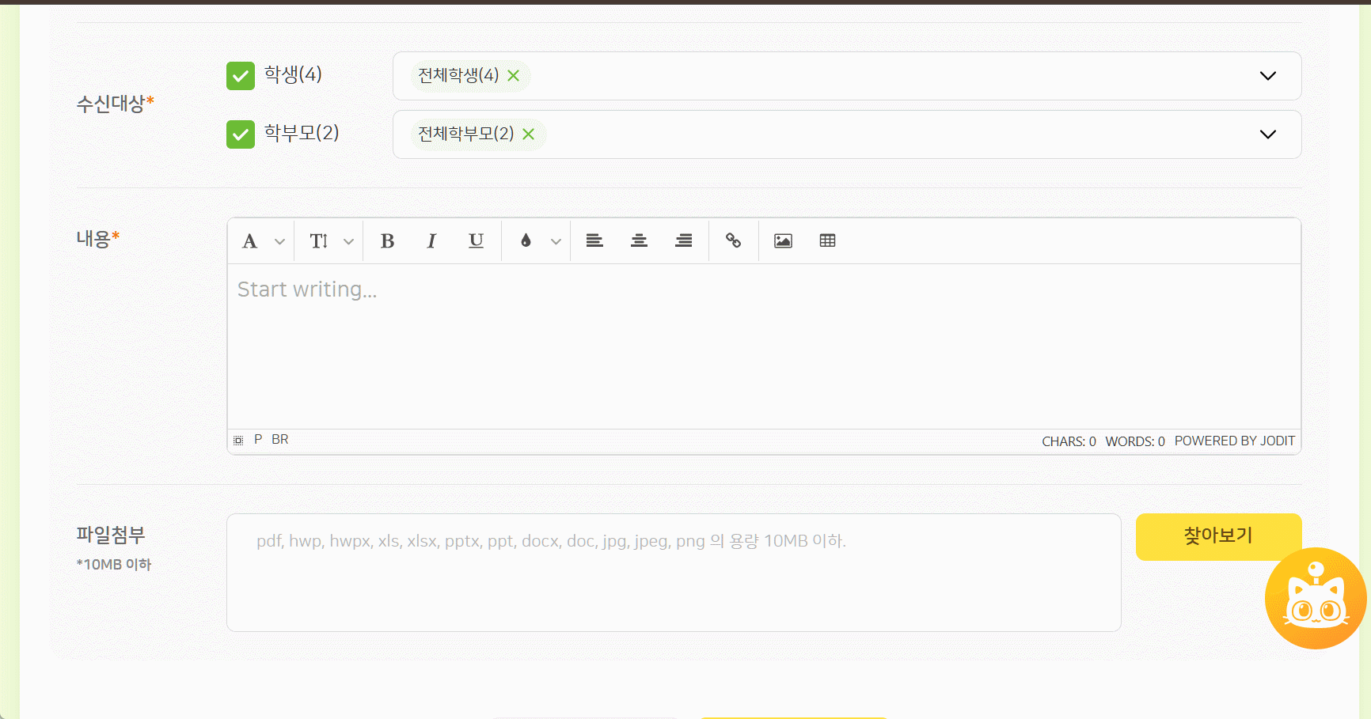The height and width of the screenshot is (719, 1371).
Task: Align text to the right
Action: (683, 241)
